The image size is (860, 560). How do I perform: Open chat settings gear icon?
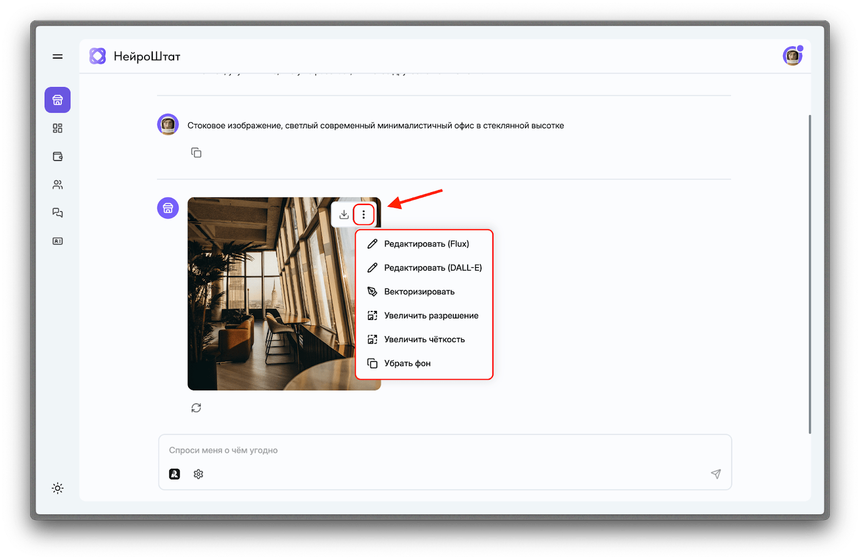(198, 474)
